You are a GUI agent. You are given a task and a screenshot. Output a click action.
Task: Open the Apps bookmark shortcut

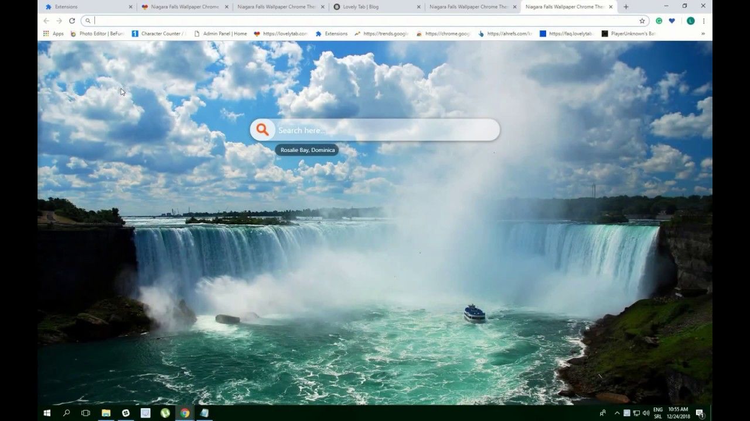pyautogui.click(x=53, y=34)
